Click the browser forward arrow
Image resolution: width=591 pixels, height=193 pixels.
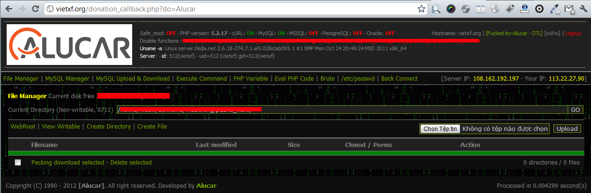(x=21, y=9)
